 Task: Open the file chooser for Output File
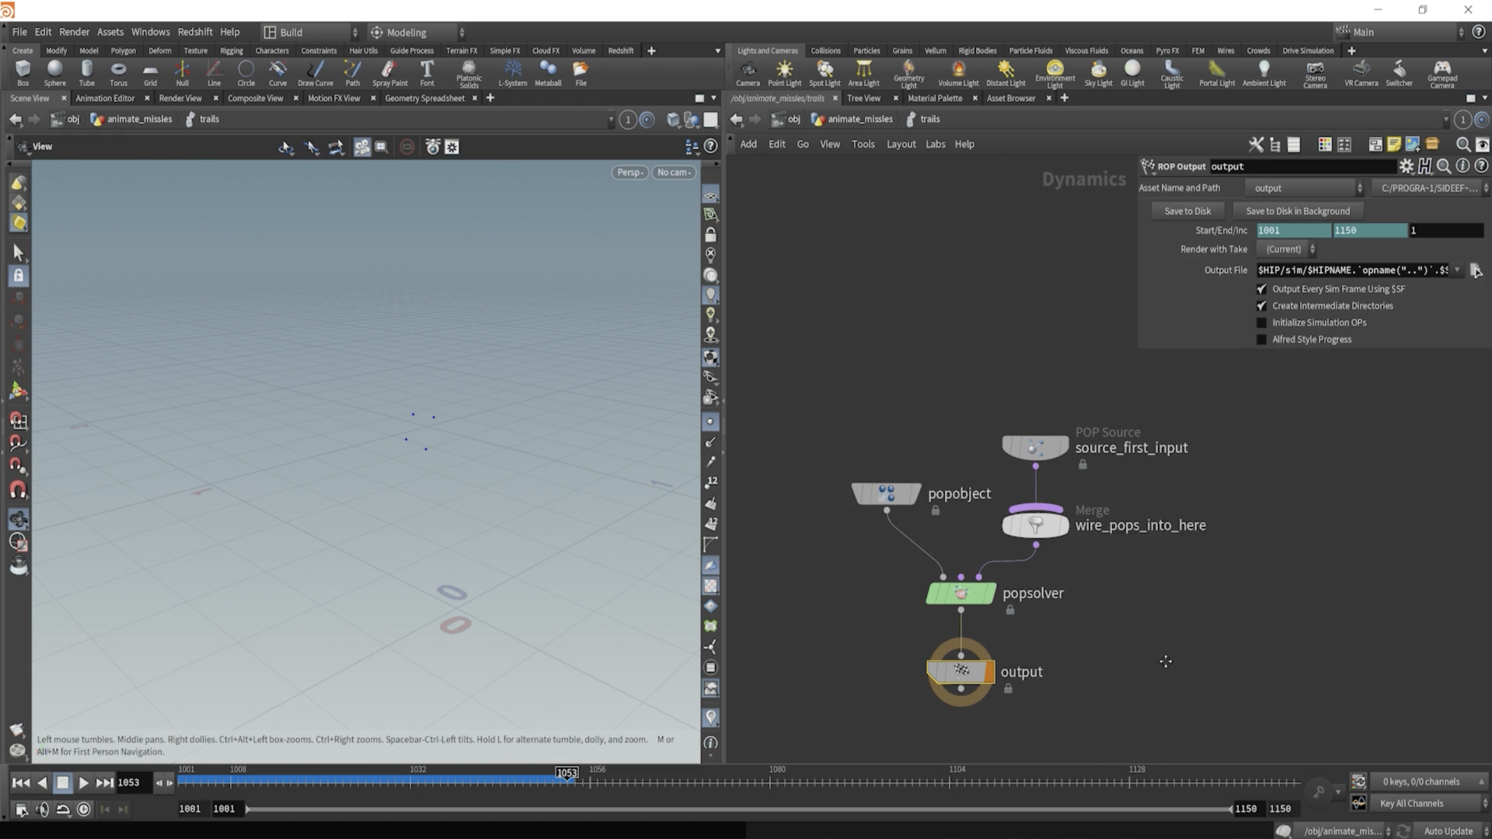click(1476, 270)
